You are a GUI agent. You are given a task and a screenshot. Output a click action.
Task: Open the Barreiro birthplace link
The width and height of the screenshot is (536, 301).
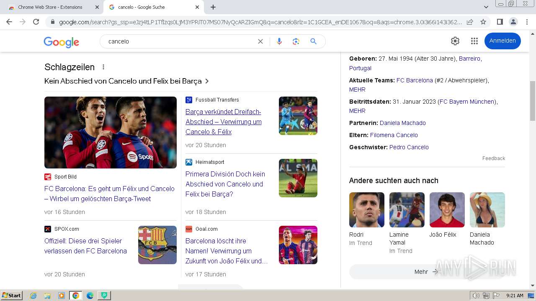pos(469,59)
